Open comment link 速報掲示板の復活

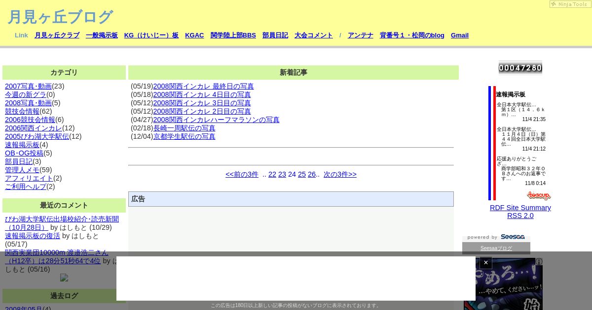(x=33, y=236)
